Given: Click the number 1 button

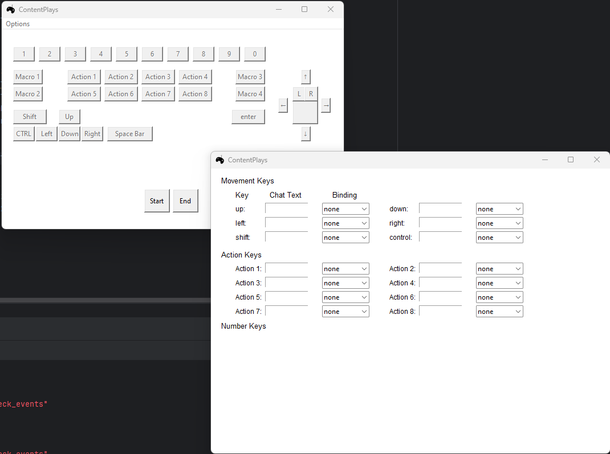Looking at the screenshot, I should click(24, 54).
